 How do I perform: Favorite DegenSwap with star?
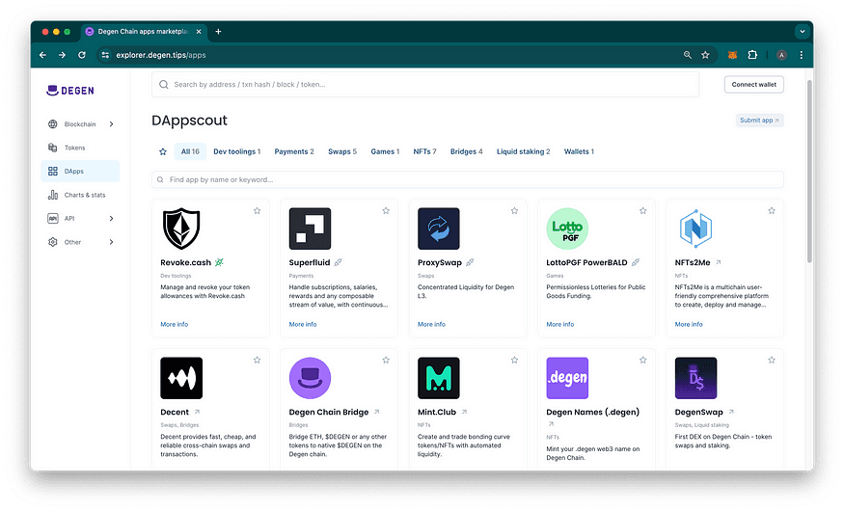point(772,360)
